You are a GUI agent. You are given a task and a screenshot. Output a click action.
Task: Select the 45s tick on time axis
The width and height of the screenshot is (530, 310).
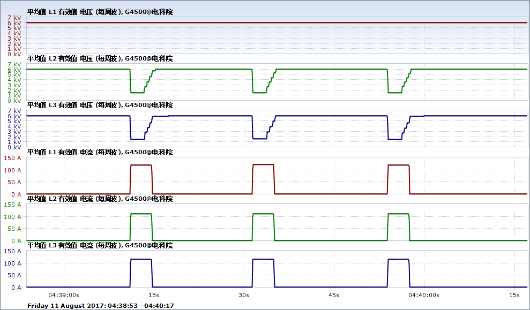click(334, 295)
